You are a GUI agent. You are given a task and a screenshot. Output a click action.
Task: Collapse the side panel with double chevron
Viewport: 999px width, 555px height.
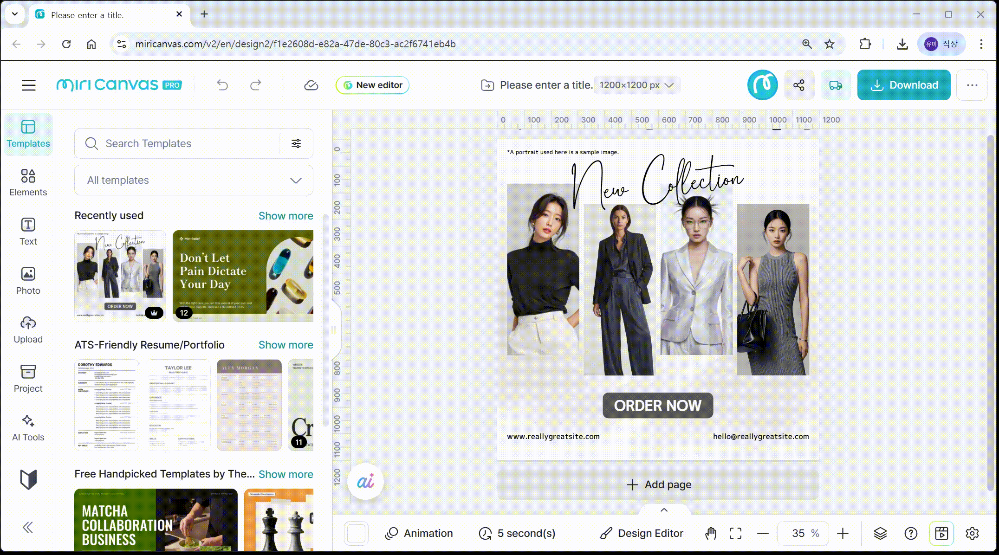28,527
